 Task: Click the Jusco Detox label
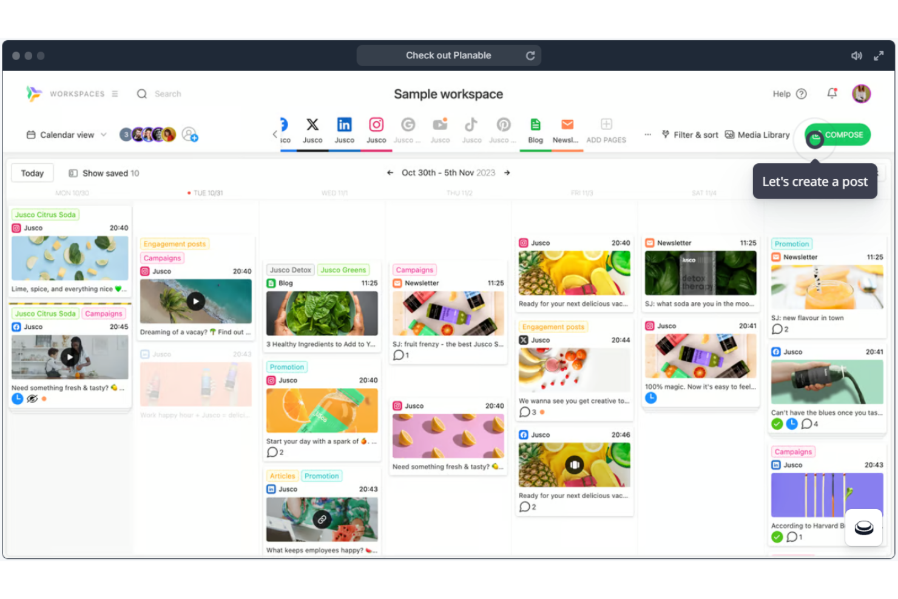(291, 270)
